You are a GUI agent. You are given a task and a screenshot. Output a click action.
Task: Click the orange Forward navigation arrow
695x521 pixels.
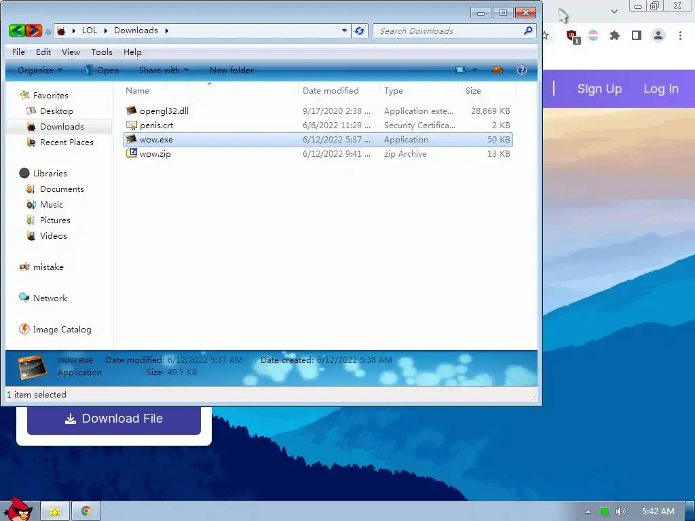pyautogui.click(x=34, y=31)
